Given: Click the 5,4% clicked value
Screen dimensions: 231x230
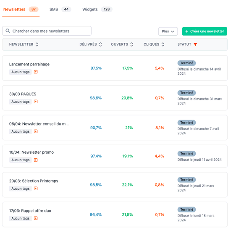Looking at the screenshot, I should [160, 68].
